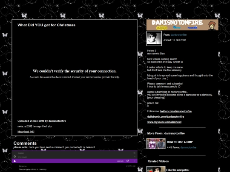Viewport: 230px width, 172px height.
Task: Click the Twitter logo in the banner
Action: pyautogui.click(x=177, y=28)
